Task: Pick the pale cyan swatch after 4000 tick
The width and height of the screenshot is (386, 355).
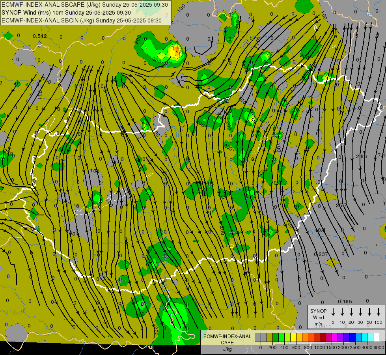Action: pyautogui.click(x=370, y=338)
